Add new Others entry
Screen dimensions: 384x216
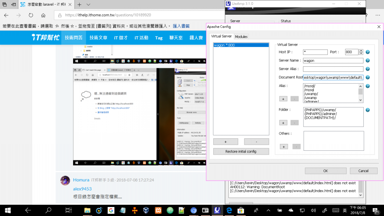(284, 147)
